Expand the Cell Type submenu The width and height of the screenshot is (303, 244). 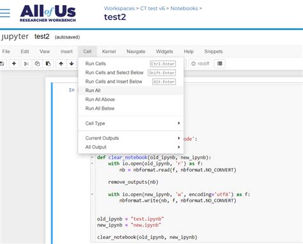[131, 123]
